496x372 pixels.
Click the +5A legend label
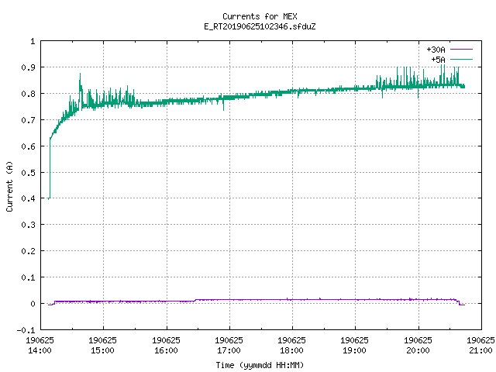pos(438,60)
